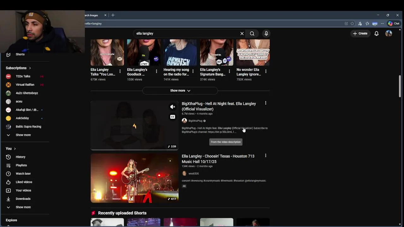The width and height of the screenshot is (404, 227).
Task: Open browser more options menu
Action: [382, 24]
